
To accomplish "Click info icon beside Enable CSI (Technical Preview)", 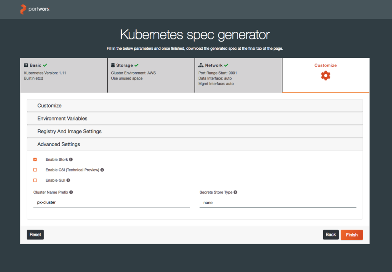I will [102, 170].
